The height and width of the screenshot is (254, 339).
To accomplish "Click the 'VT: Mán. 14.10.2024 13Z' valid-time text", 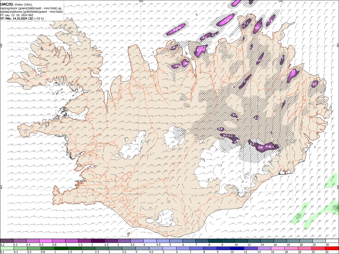I will click(x=16, y=19).
